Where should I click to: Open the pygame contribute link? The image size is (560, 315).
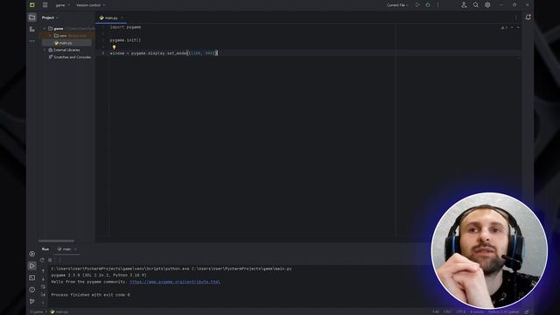175,282
